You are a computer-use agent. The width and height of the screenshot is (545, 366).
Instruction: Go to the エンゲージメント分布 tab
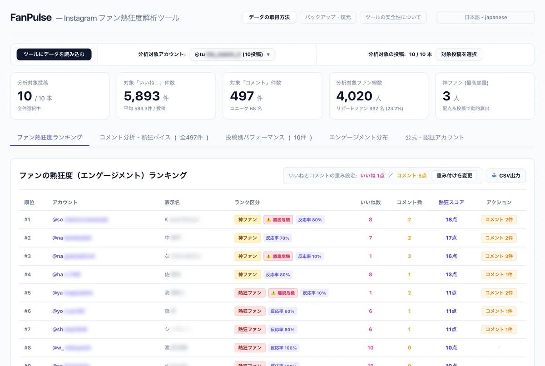click(x=358, y=137)
